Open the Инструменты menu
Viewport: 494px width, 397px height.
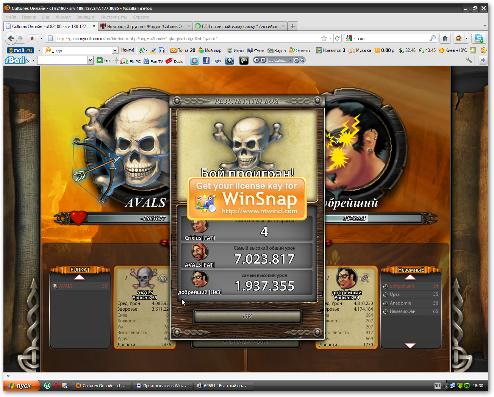click(x=114, y=17)
